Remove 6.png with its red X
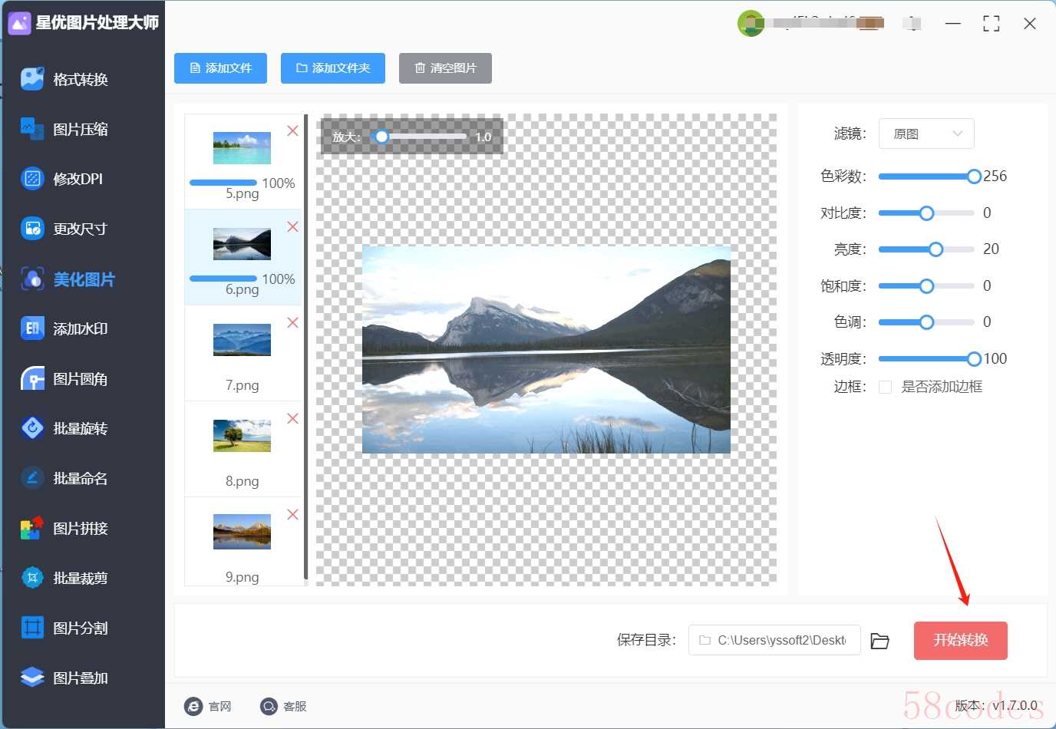Screen dimensions: 1056x729 pos(292,227)
